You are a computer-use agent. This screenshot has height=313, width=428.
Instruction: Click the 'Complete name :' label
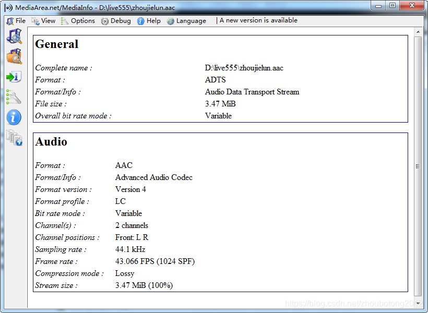pos(64,68)
